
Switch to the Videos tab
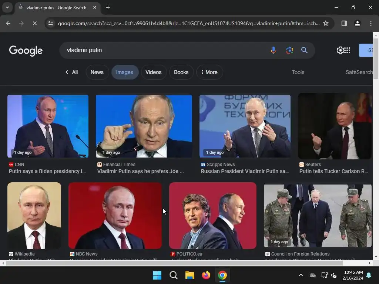(x=154, y=72)
